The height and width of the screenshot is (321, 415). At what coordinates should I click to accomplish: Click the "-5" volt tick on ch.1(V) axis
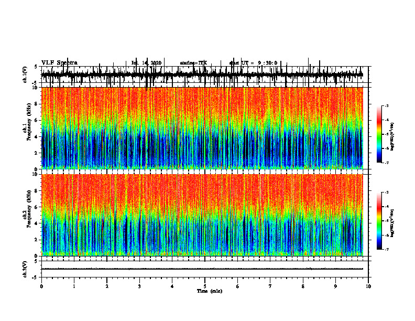click(x=35, y=83)
